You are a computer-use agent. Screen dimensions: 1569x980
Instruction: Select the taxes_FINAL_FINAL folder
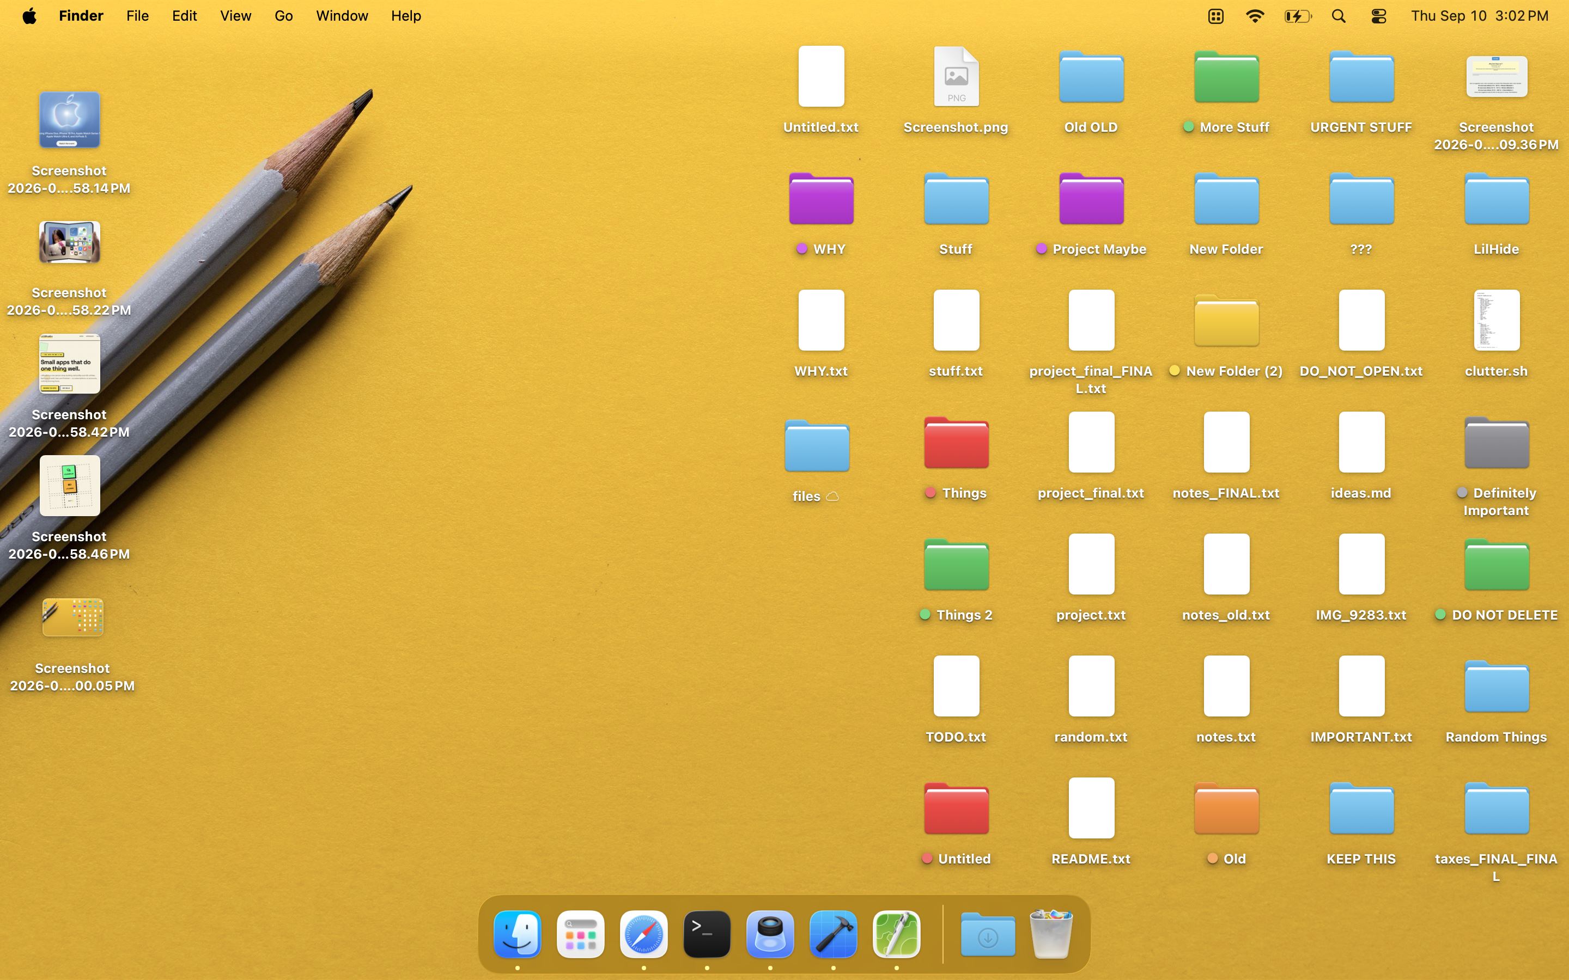click(x=1497, y=807)
